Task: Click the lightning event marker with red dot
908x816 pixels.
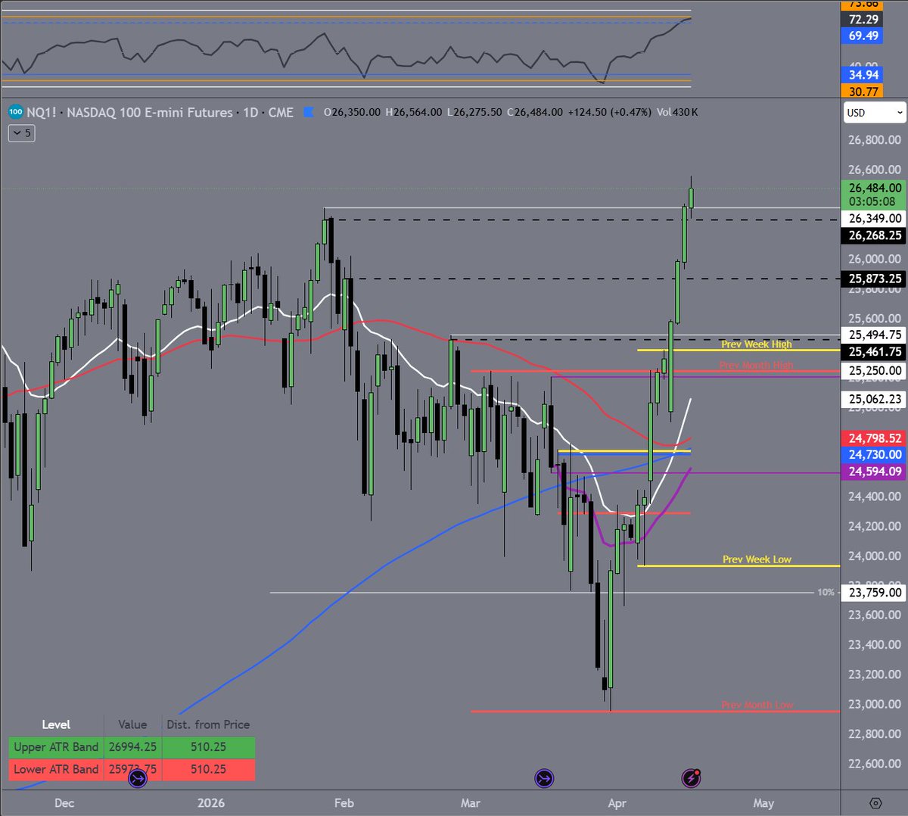Action: click(691, 777)
